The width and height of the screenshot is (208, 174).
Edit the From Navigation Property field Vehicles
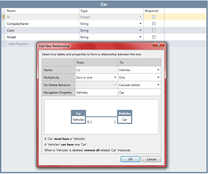click(x=97, y=93)
